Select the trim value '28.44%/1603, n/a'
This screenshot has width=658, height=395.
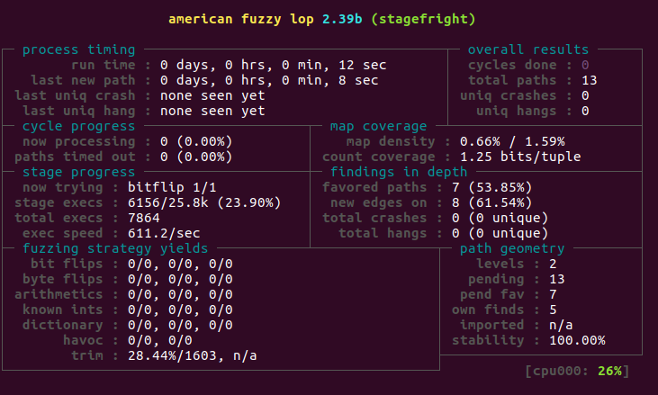(193, 355)
